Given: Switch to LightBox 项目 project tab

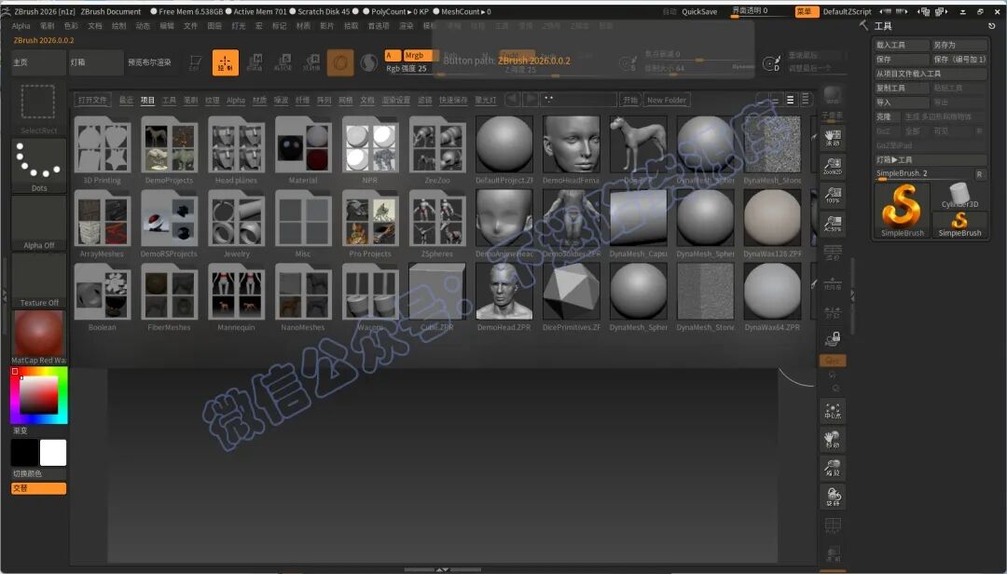Looking at the screenshot, I should pos(147,100).
